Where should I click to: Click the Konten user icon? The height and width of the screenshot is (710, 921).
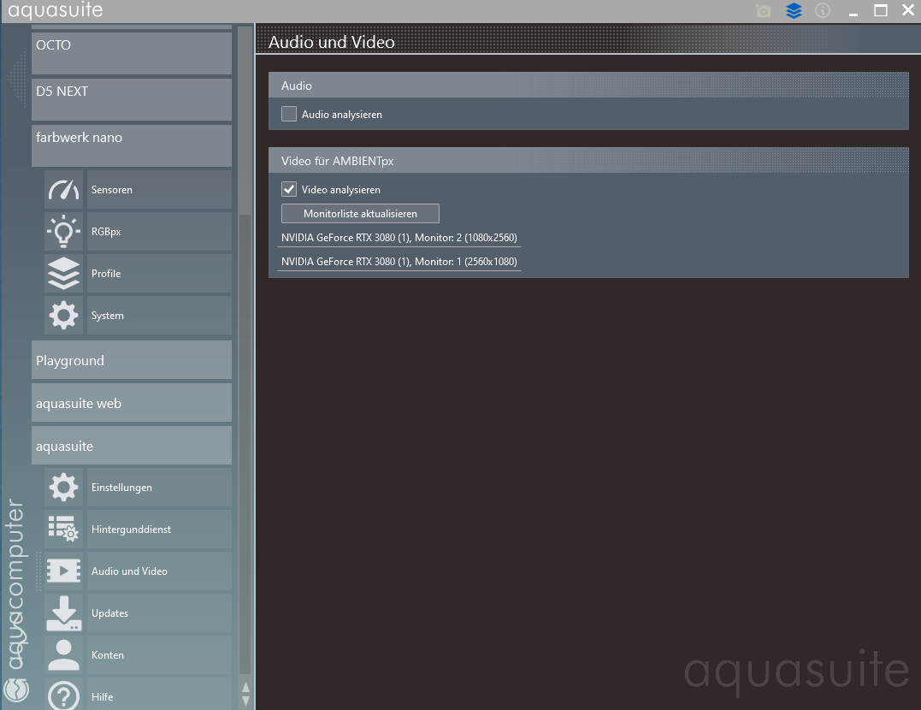63,654
